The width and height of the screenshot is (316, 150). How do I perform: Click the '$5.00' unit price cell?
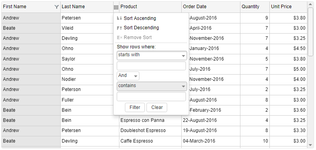(288, 69)
